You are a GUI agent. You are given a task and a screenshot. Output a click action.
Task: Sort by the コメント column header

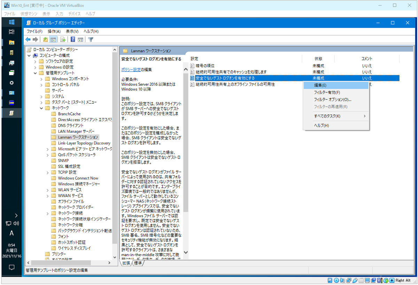pos(367,59)
